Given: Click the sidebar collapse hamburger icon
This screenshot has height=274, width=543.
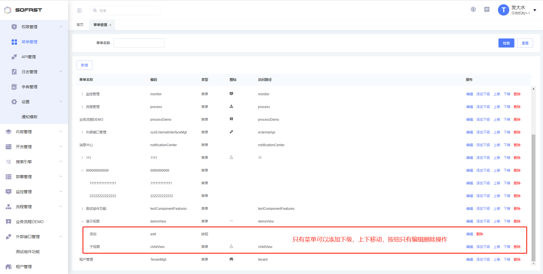Looking at the screenshot, I should 79,10.
